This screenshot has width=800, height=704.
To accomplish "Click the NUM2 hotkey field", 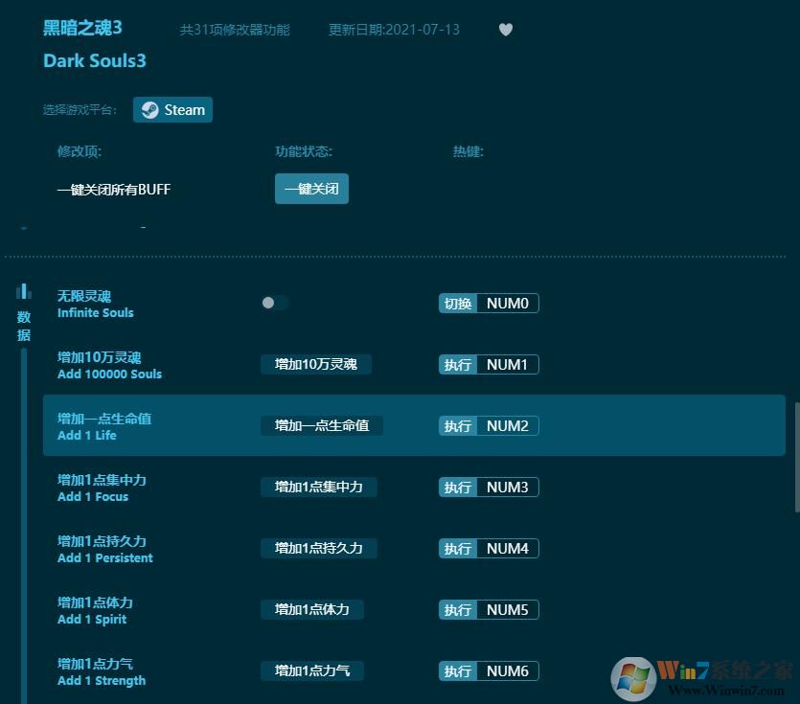I will (x=507, y=425).
